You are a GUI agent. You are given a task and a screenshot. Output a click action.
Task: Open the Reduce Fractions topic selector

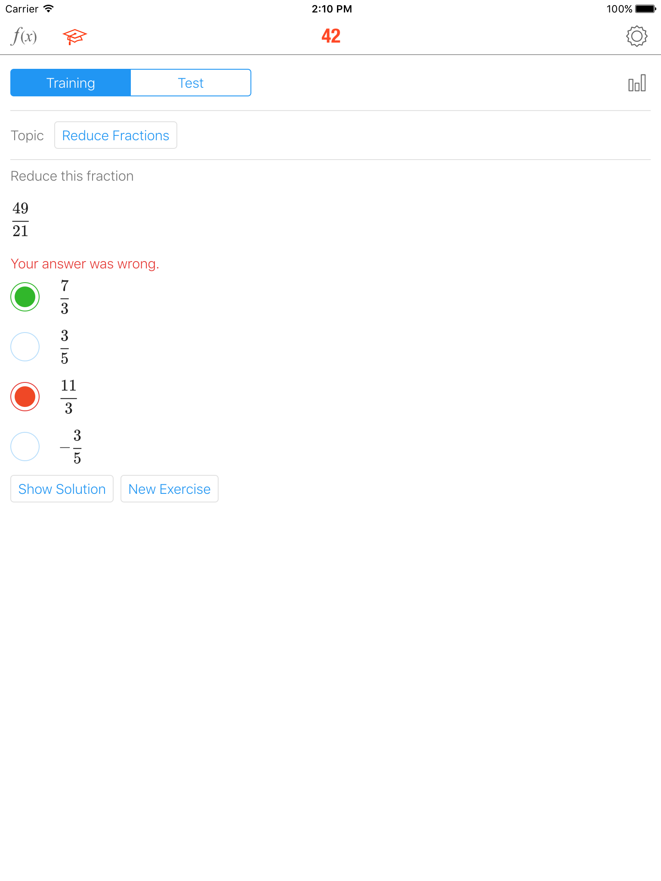[116, 135]
